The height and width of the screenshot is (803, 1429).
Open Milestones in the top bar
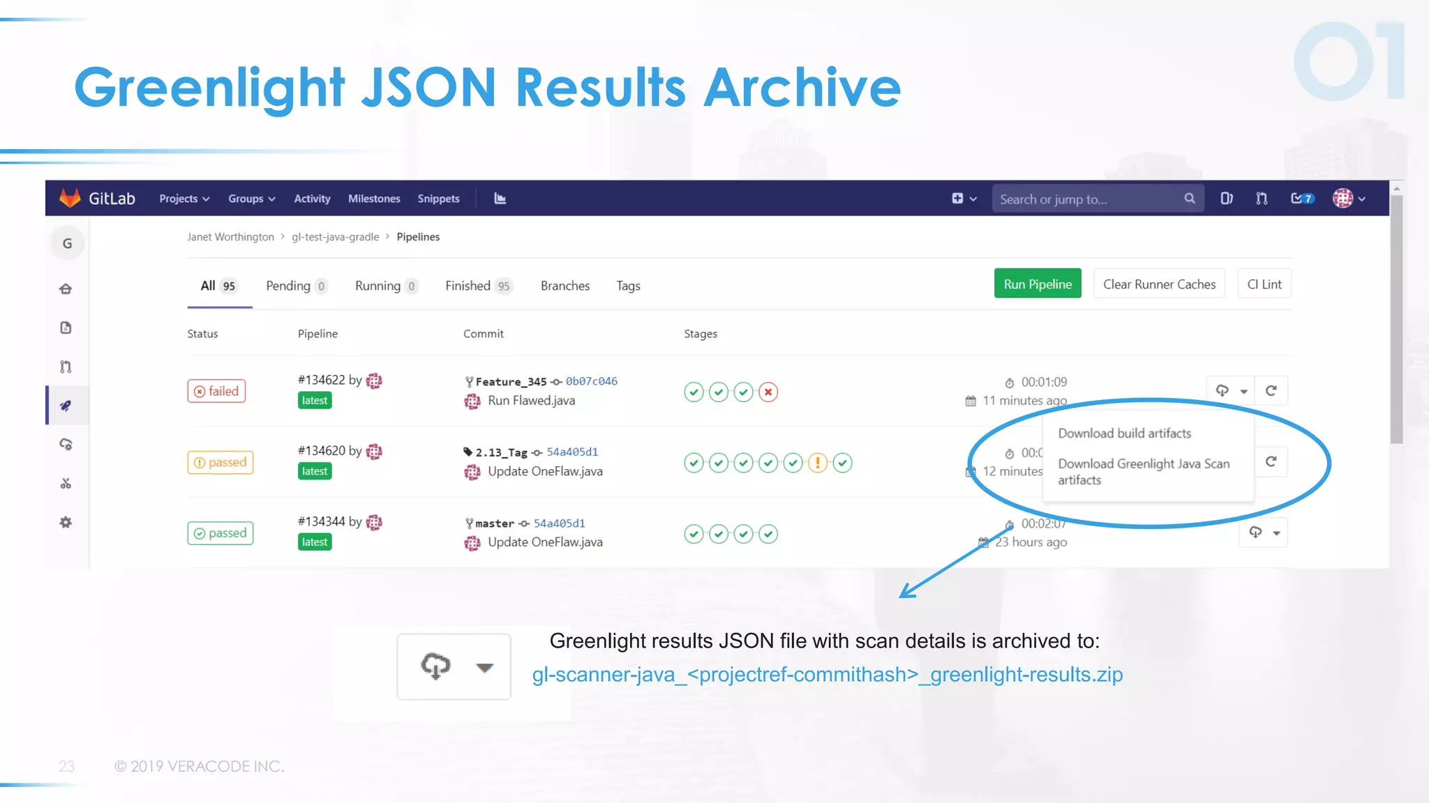tap(374, 199)
